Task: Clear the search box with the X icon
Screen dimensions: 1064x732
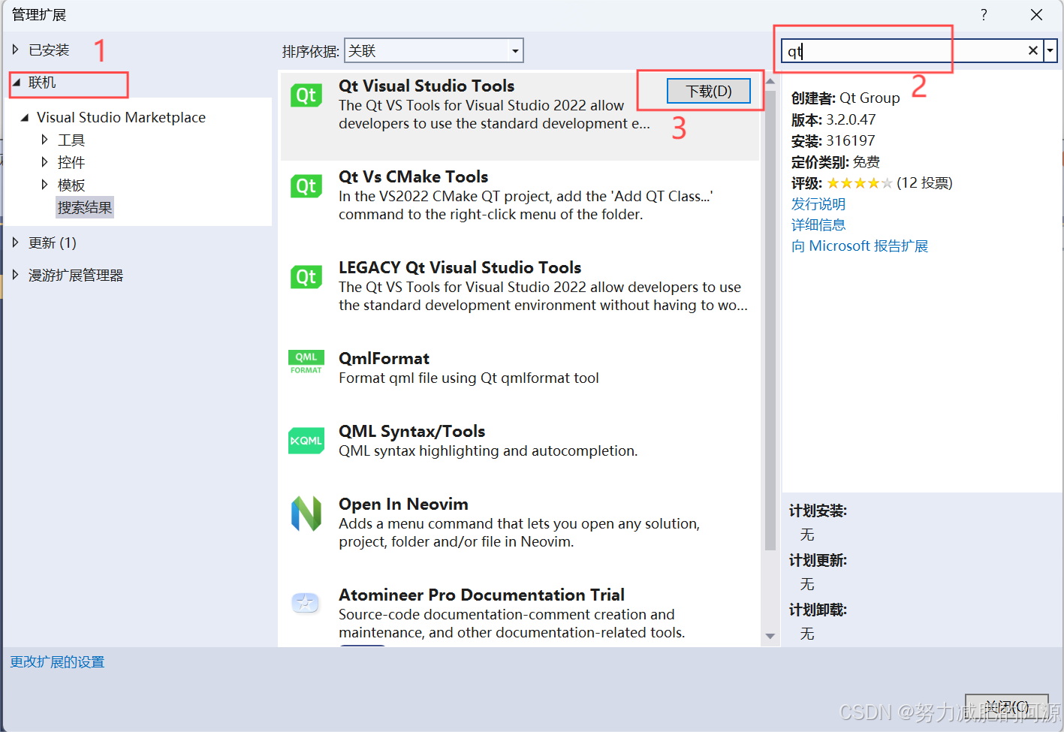Action: point(1033,50)
